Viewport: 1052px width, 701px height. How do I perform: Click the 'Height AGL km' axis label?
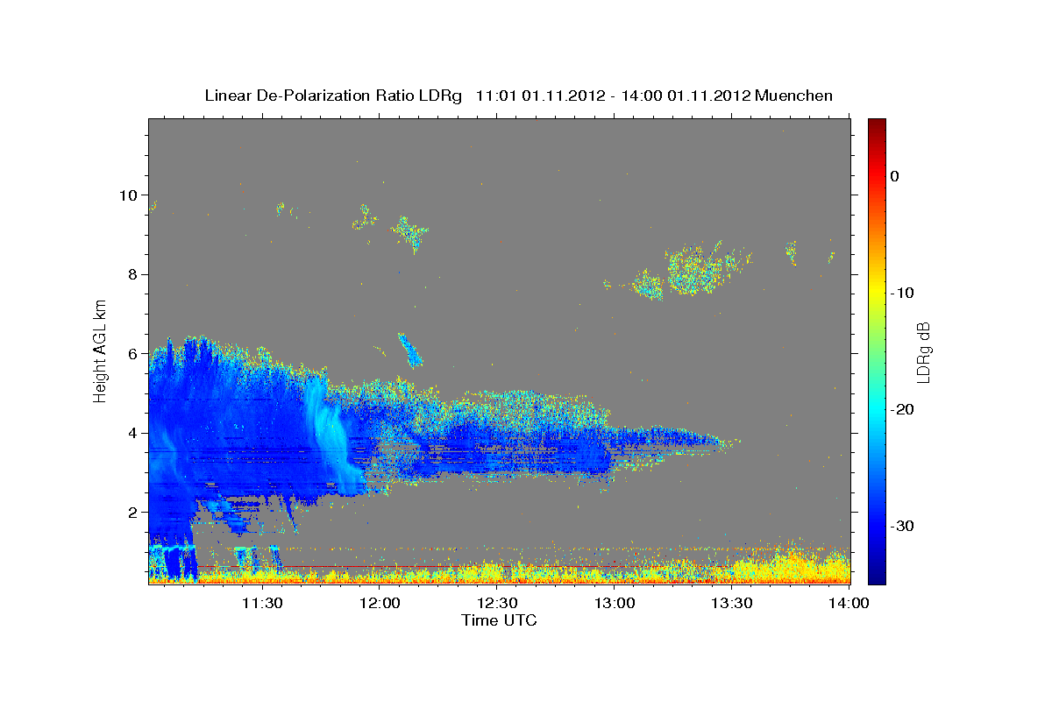101,350
